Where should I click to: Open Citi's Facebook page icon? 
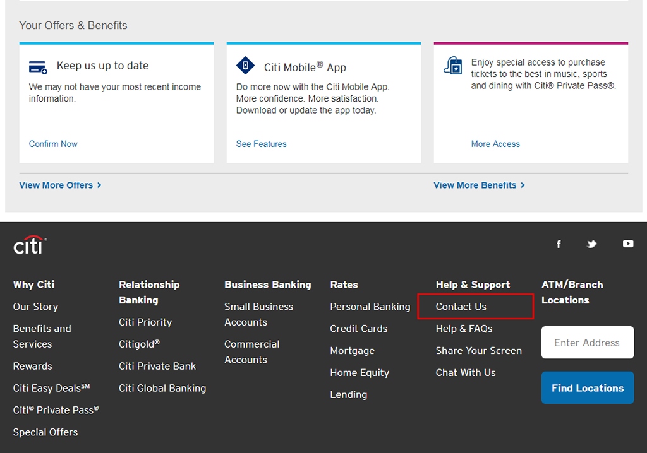(x=559, y=244)
